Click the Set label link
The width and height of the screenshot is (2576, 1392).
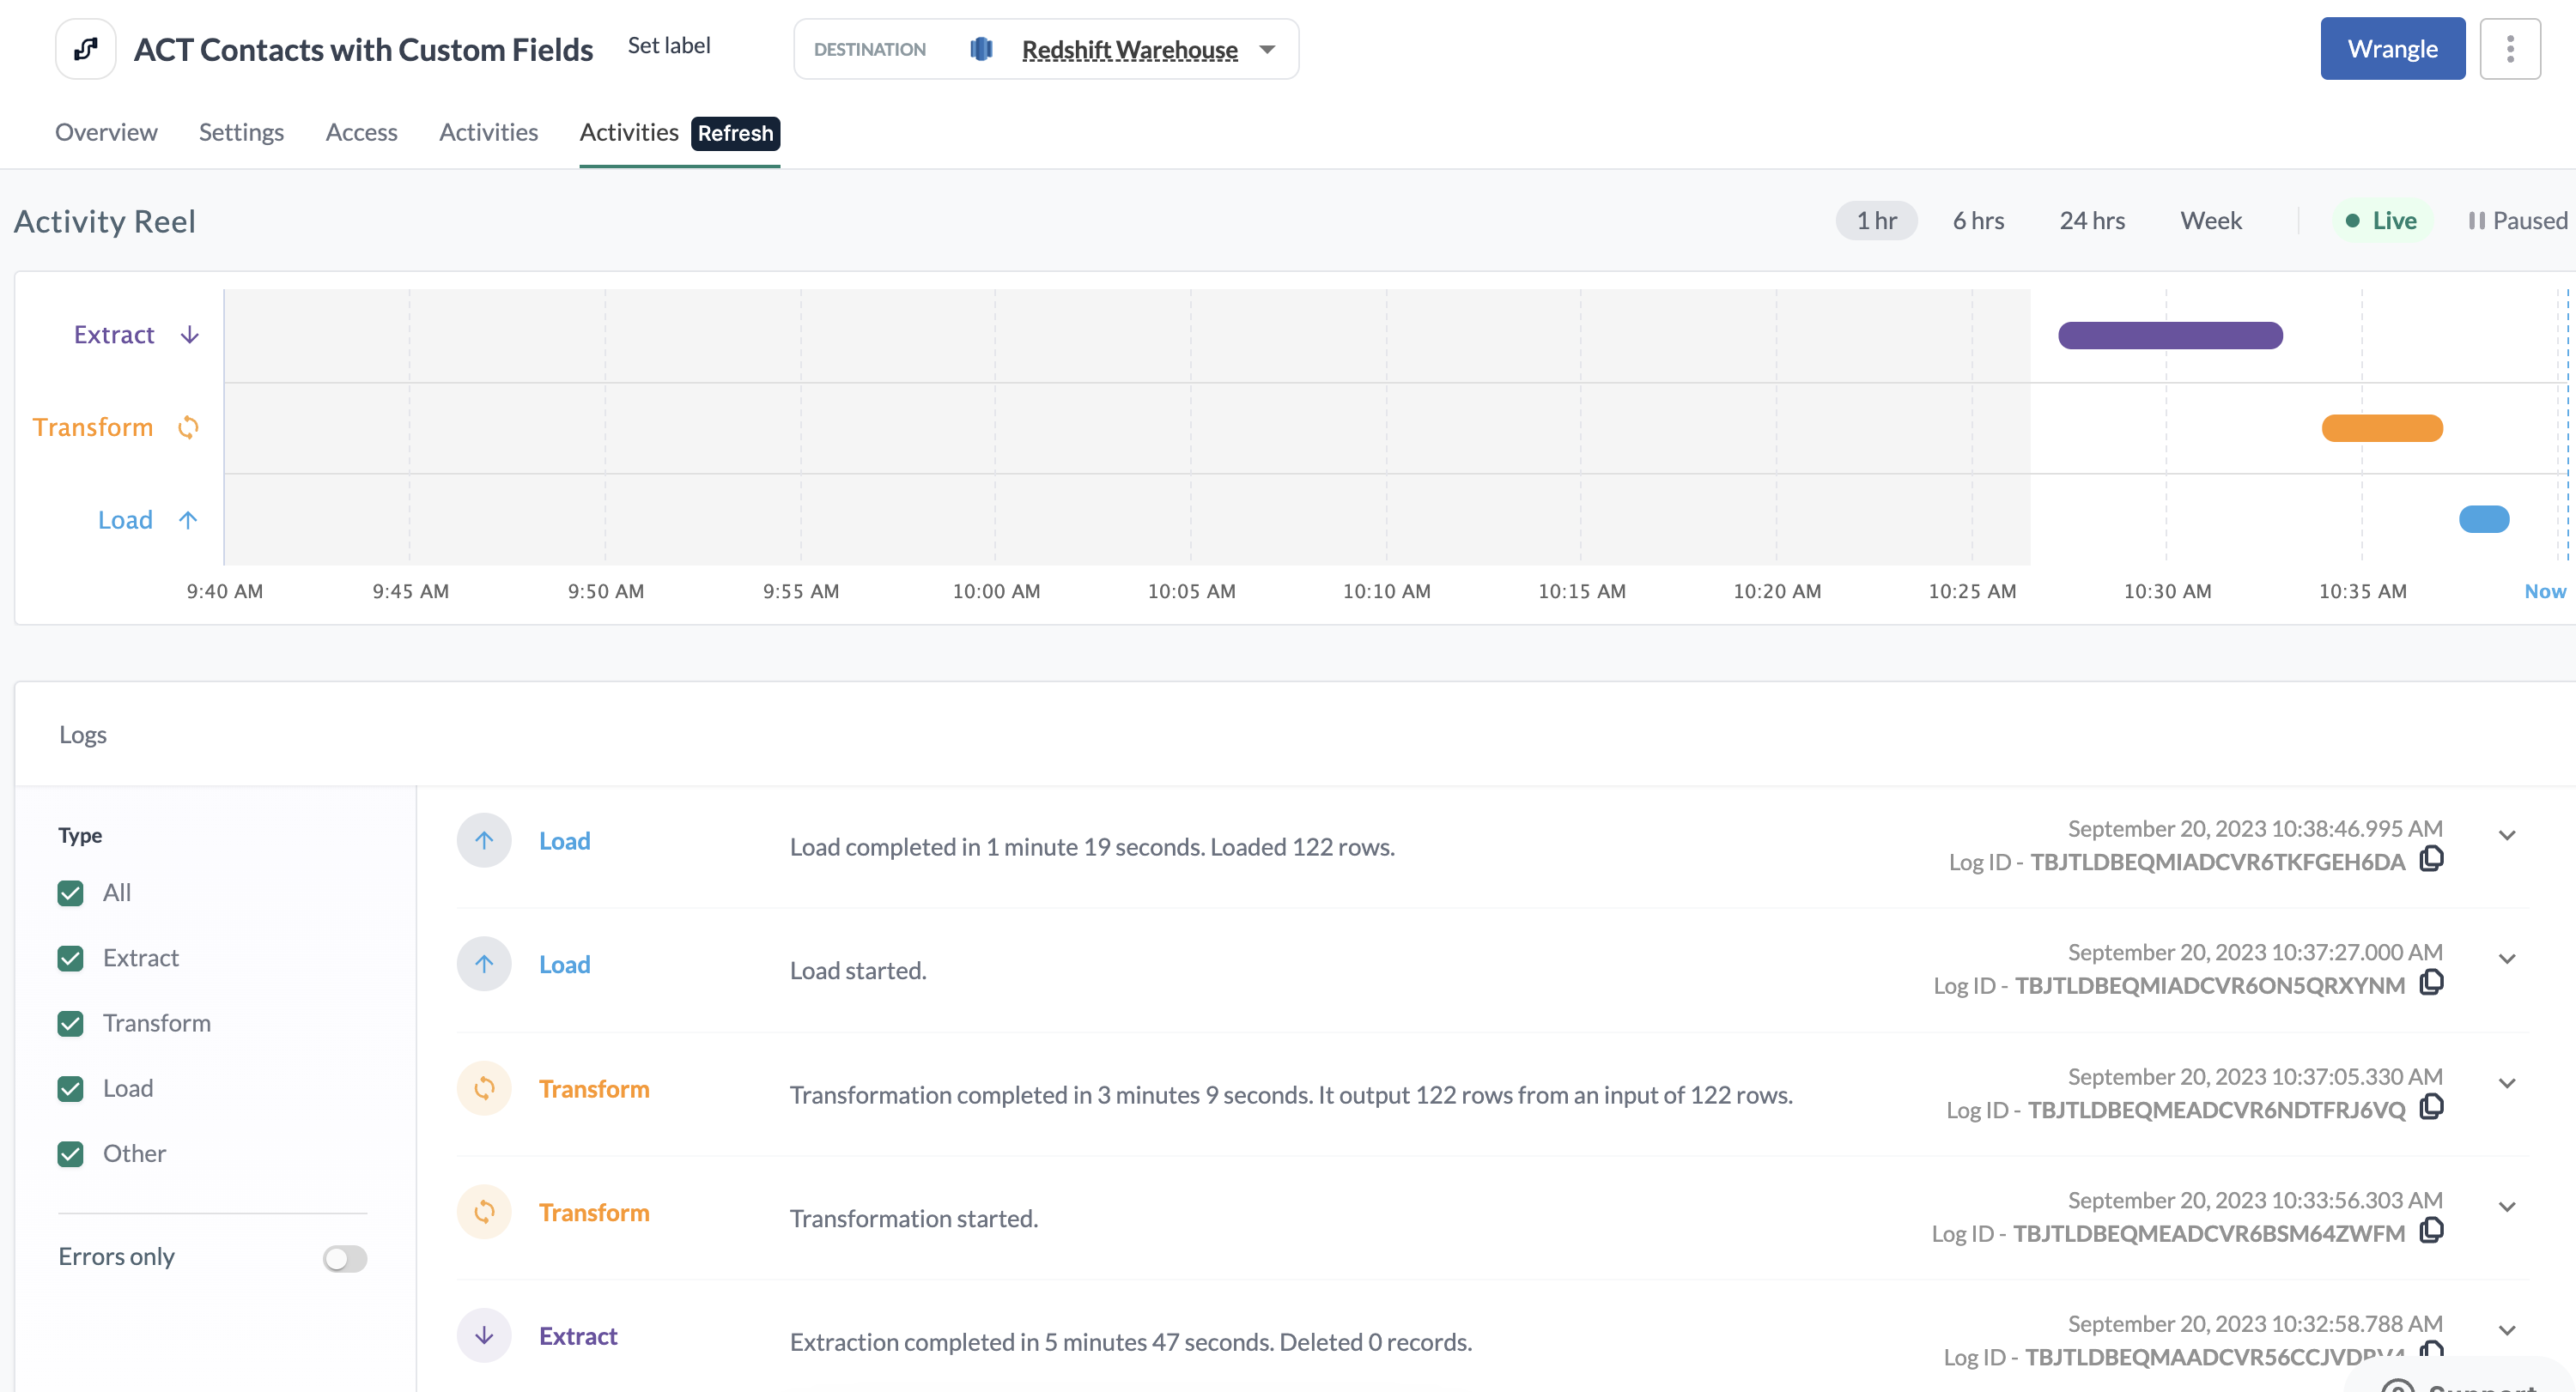(x=668, y=46)
